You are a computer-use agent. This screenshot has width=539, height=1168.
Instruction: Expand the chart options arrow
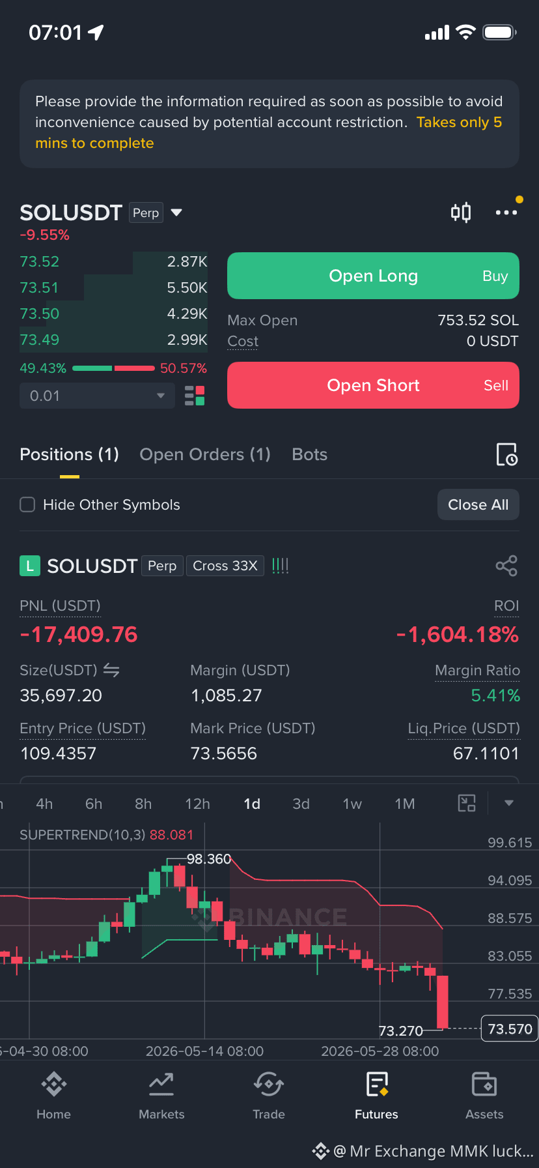click(x=509, y=803)
